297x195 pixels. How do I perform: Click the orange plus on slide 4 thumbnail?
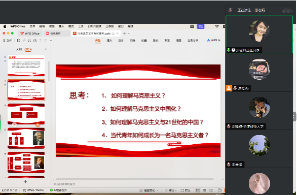point(38,124)
